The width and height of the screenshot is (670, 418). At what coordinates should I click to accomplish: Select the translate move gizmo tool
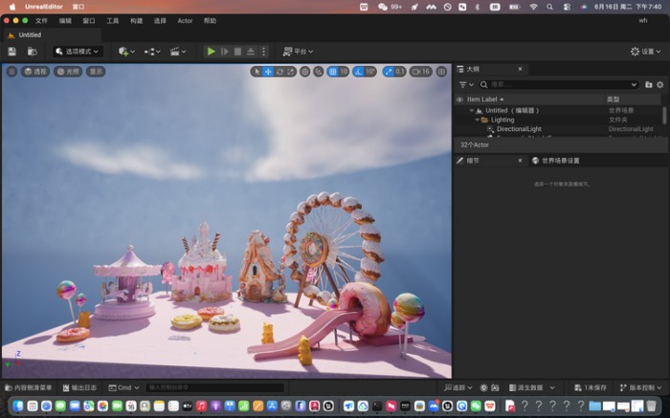click(x=268, y=72)
